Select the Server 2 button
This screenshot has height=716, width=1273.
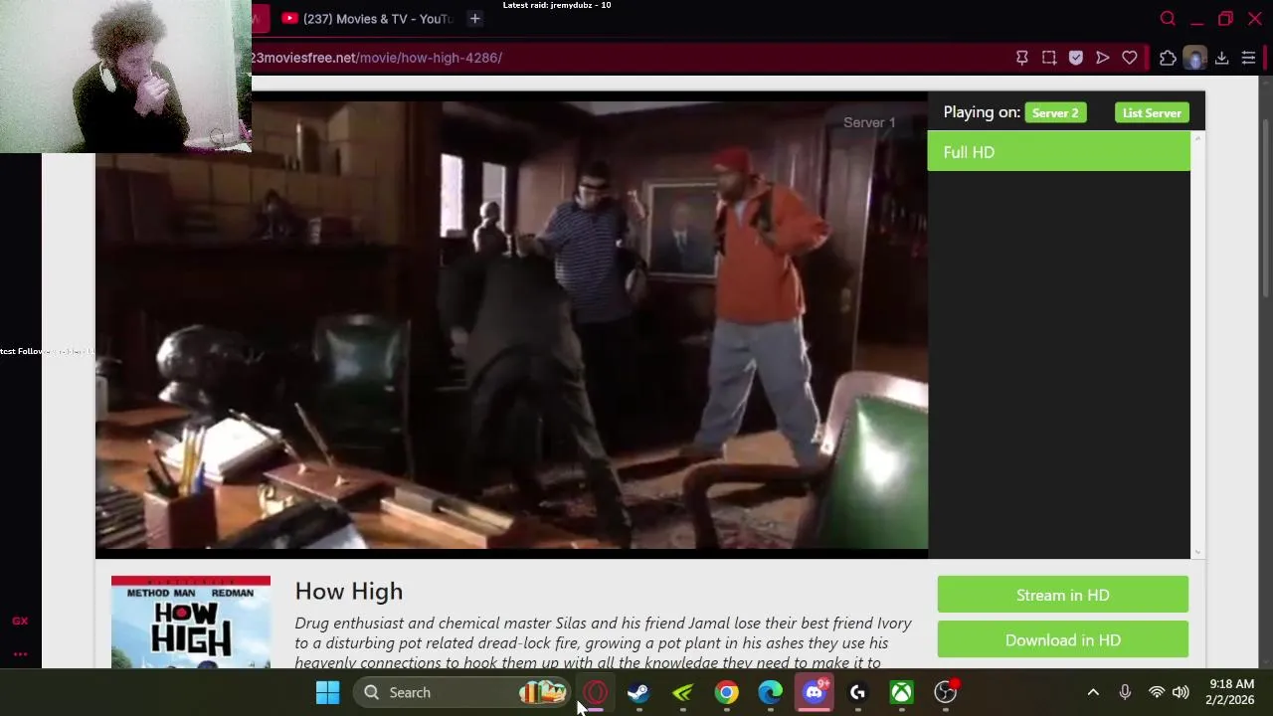(x=1055, y=113)
